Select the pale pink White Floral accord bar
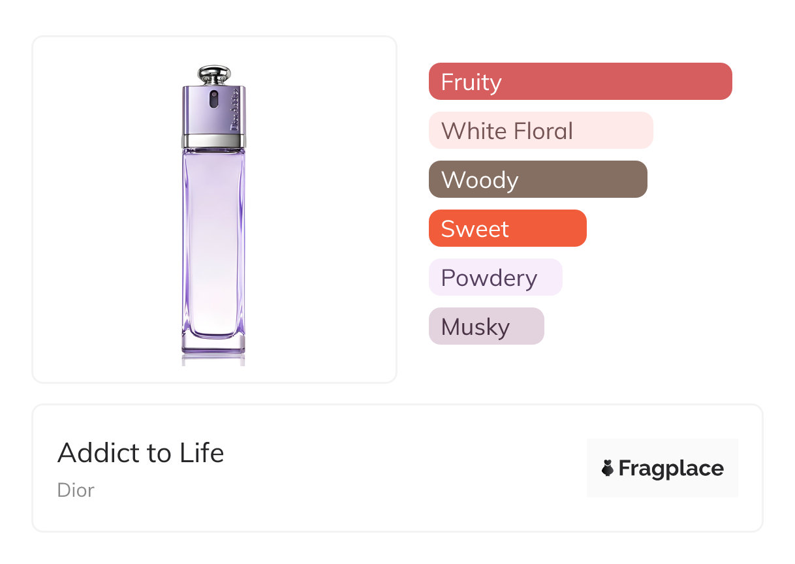This screenshot has width=795, height=564. click(x=540, y=131)
